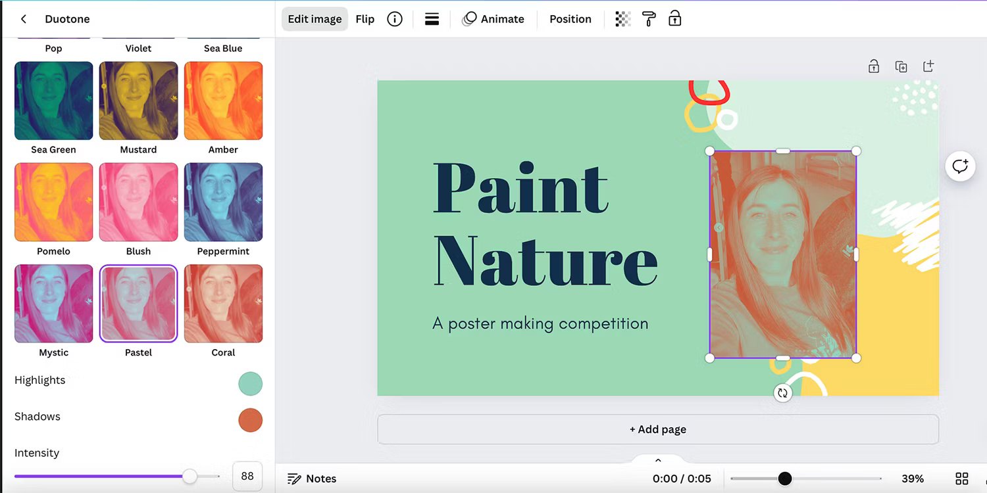
Task: Open the Animate options
Action: click(x=493, y=19)
